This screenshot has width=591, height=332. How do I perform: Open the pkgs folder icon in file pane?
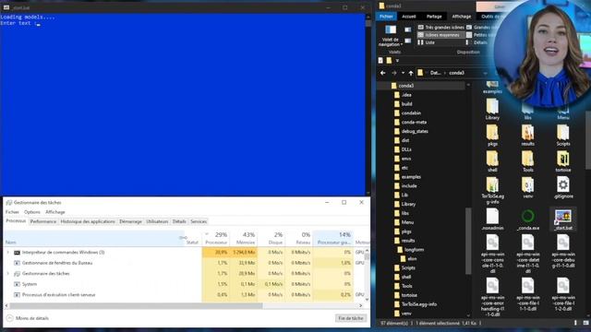pos(492,133)
